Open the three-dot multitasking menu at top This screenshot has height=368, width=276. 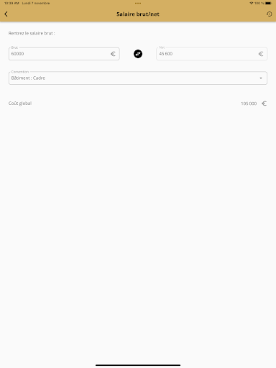pos(138,3)
